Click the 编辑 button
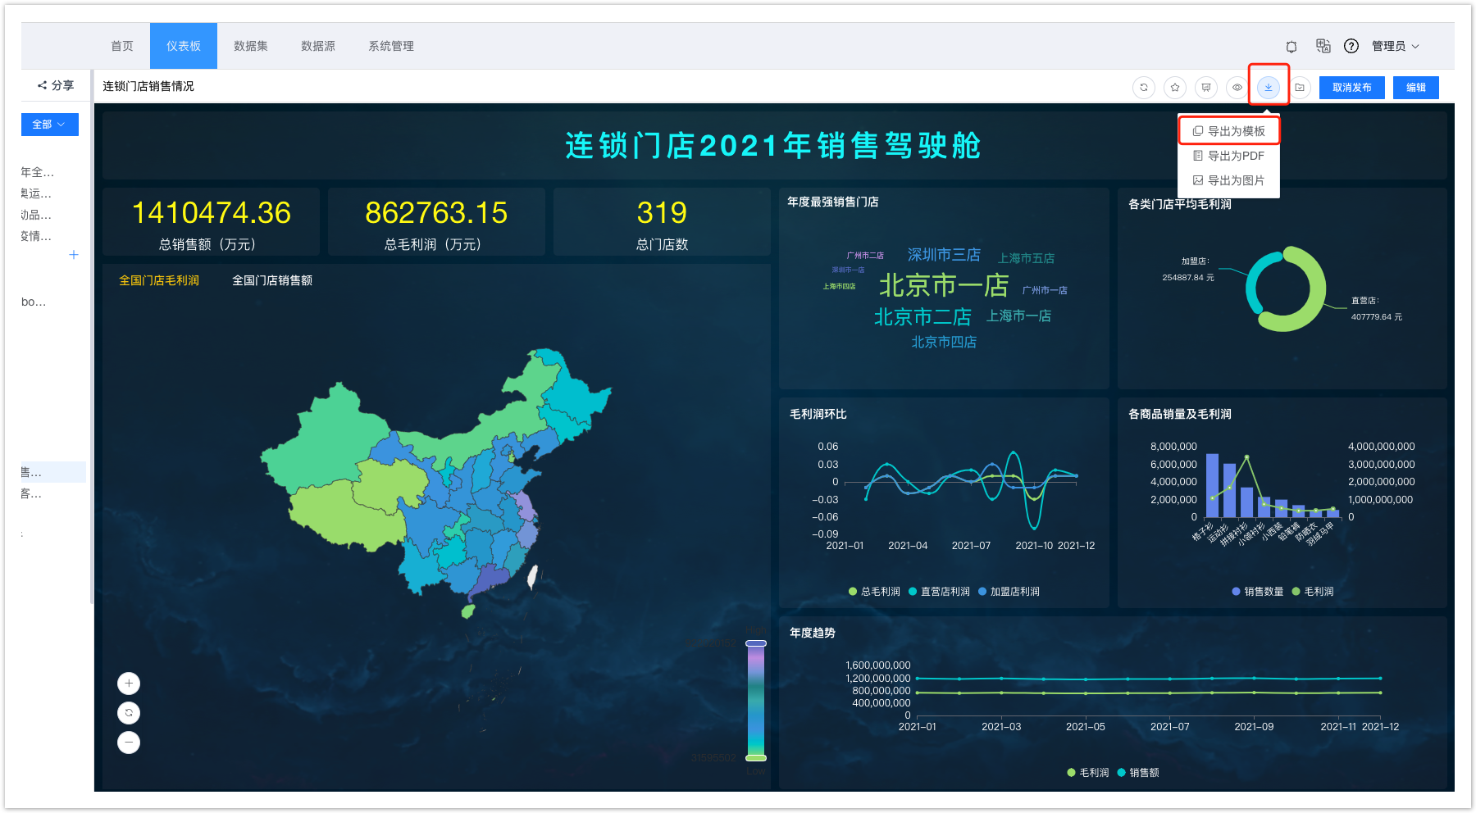 click(x=1415, y=88)
